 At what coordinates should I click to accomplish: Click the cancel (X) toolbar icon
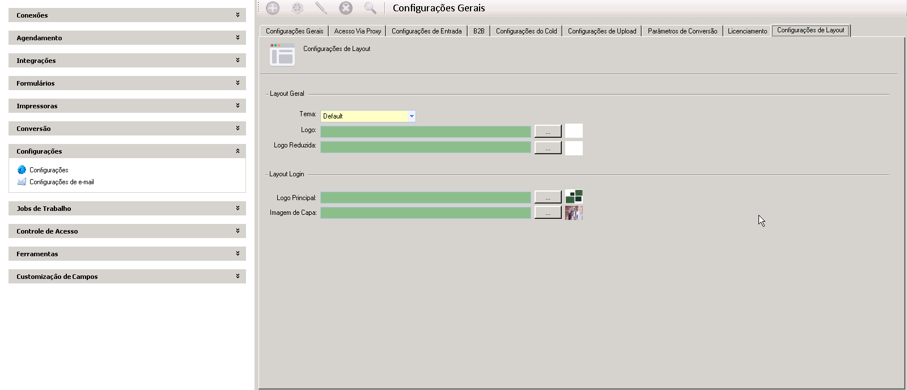tap(346, 8)
